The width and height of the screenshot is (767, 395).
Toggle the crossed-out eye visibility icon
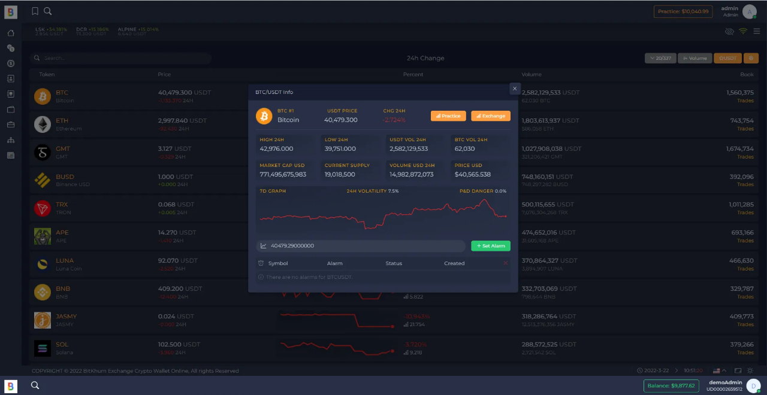[729, 31]
